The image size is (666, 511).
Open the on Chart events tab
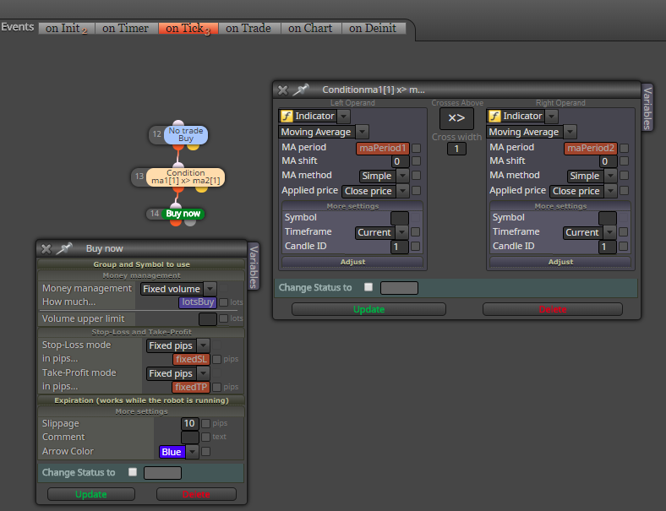310,29
